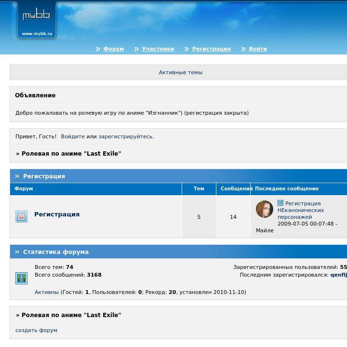Click Войти in the top navigation

(258, 49)
